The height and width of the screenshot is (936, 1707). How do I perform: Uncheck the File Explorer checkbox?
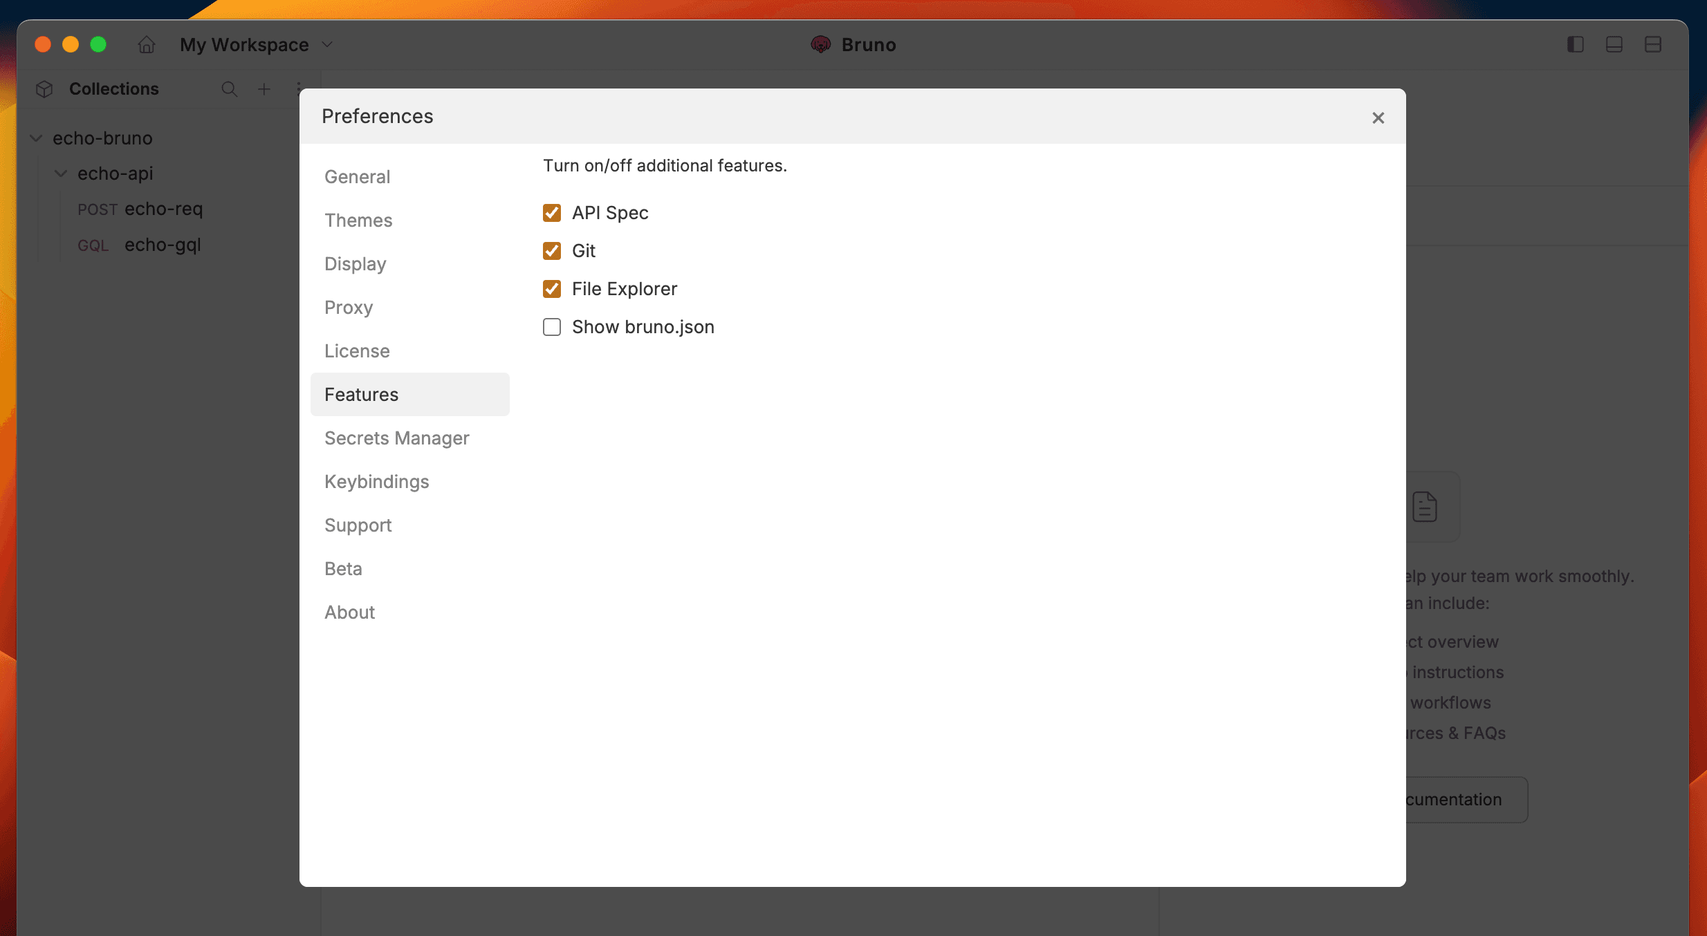pos(552,289)
